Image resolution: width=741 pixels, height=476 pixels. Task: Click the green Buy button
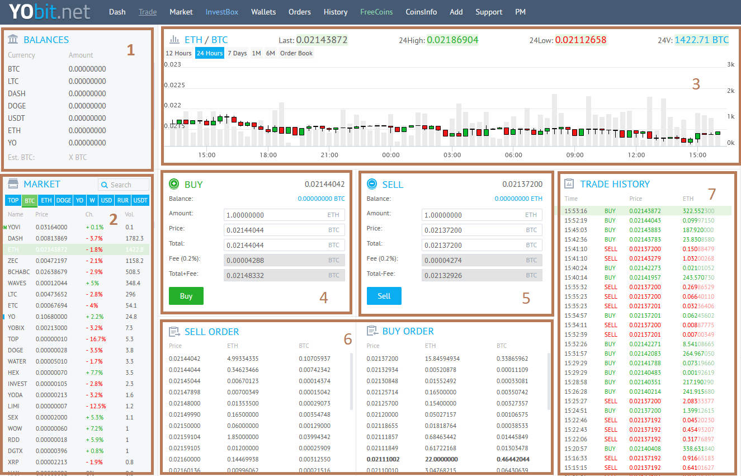pyautogui.click(x=186, y=296)
